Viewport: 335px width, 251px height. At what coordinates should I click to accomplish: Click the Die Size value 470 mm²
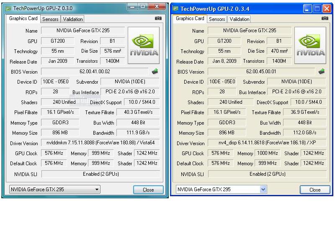(x=279, y=51)
